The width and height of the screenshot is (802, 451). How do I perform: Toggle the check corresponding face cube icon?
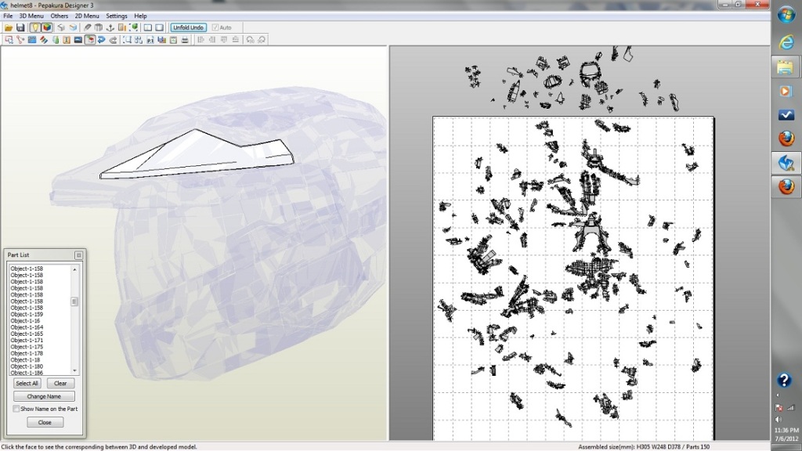pyautogui.click(x=89, y=40)
